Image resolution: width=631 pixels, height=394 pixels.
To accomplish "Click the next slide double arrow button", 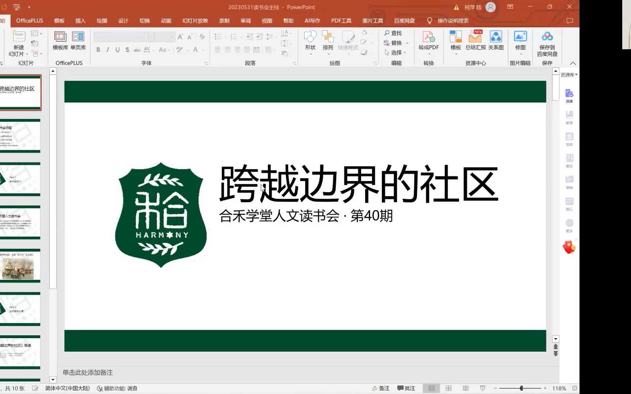I will [556, 354].
